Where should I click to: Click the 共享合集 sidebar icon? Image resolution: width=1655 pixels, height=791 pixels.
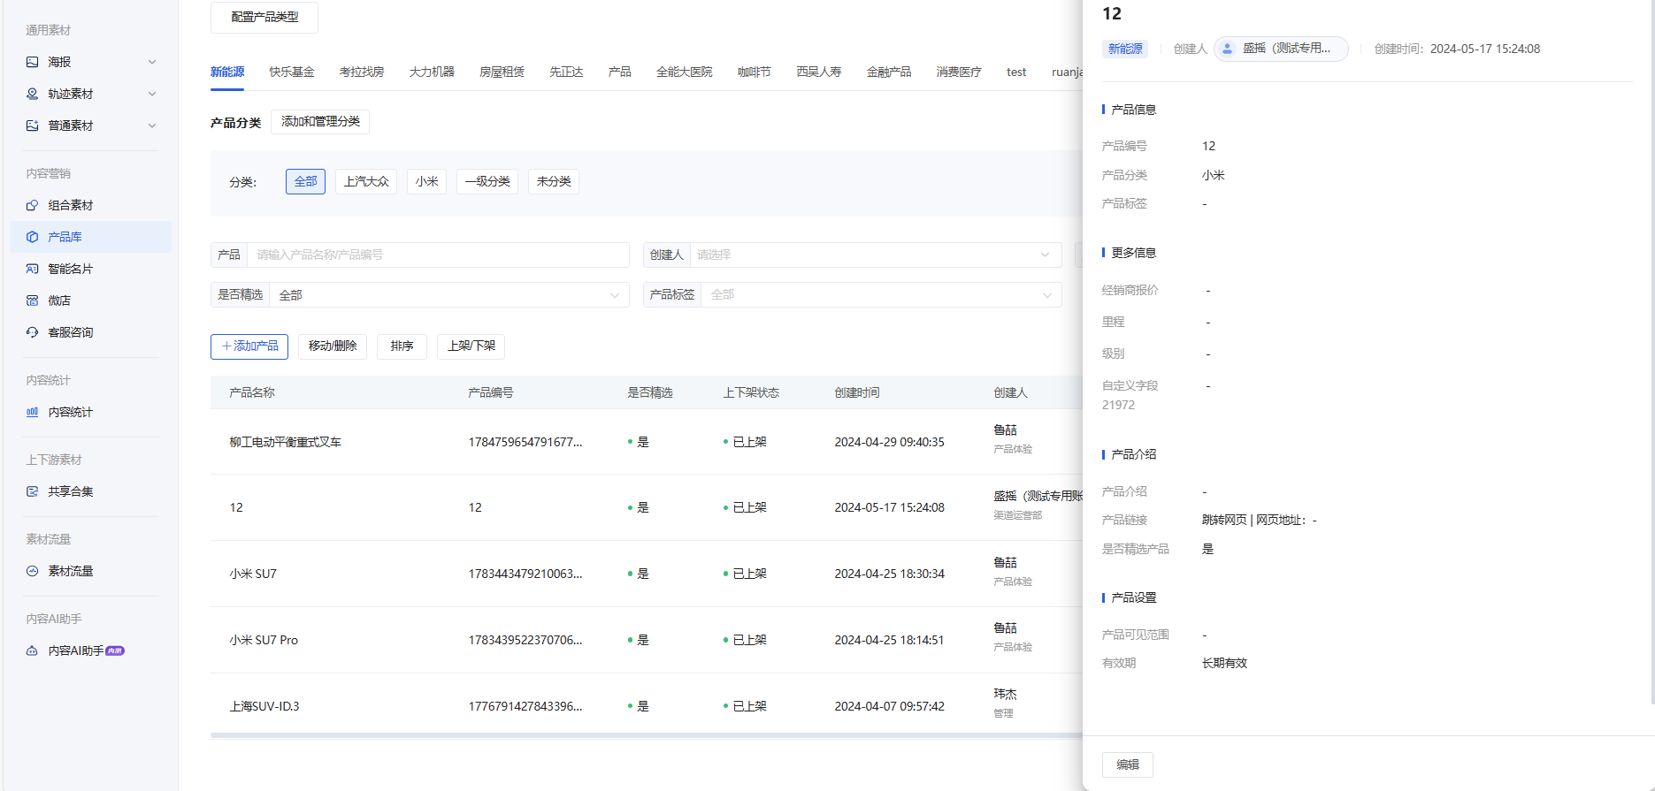pyautogui.click(x=33, y=491)
